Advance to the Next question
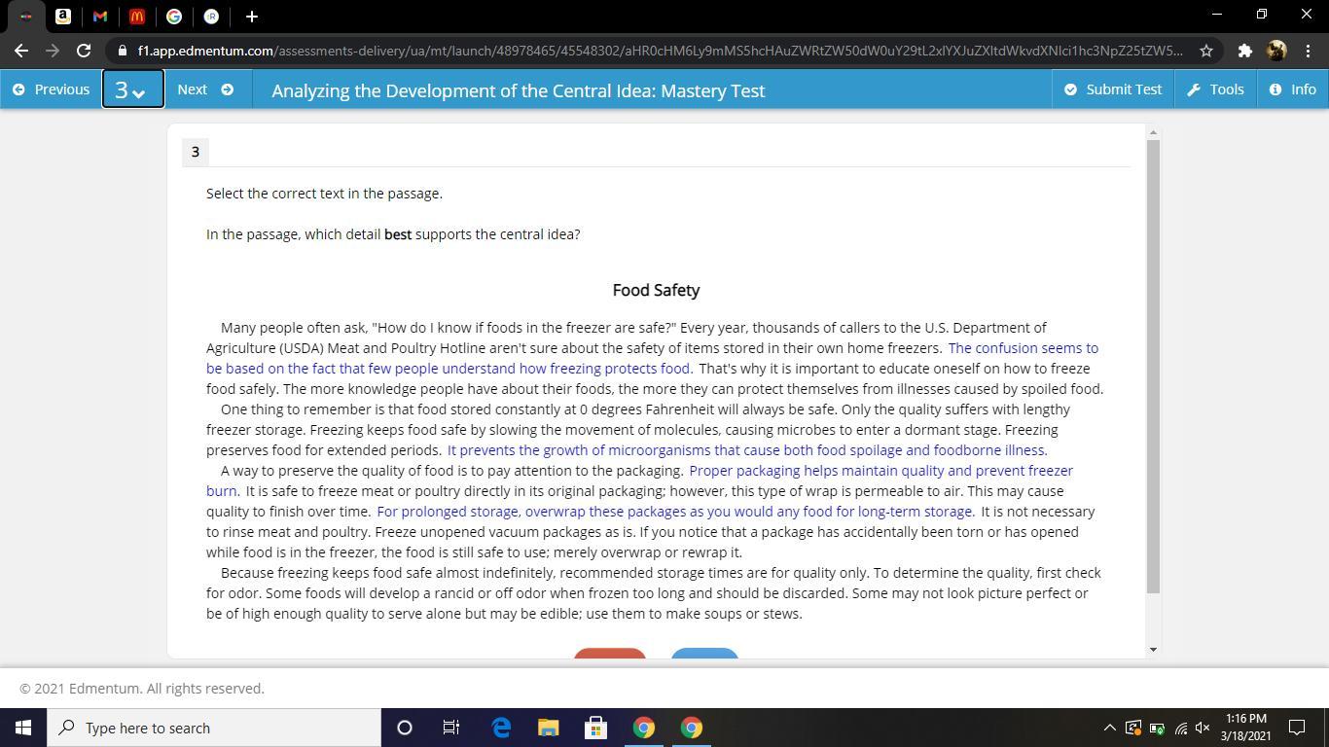1329x747 pixels. tap(205, 89)
